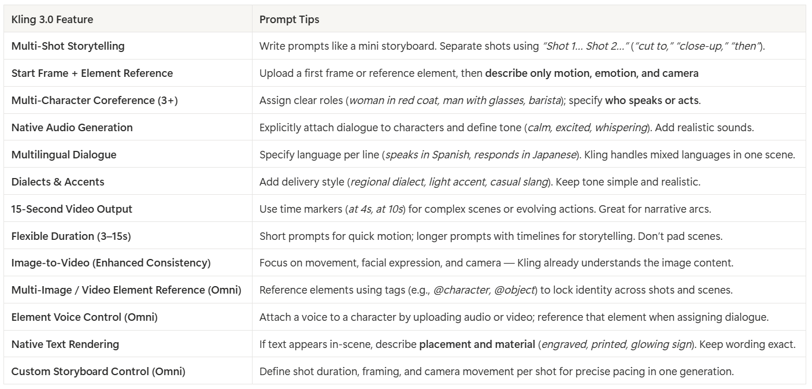This screenshot has width=812, height=389.
Task: Select 'Custom Storyboard Control (Omni)' row label
Action: [x=98, y=372]
